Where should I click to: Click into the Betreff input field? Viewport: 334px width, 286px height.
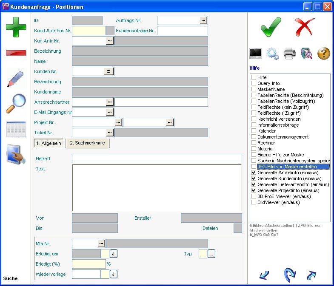click(x=157, y=159)
